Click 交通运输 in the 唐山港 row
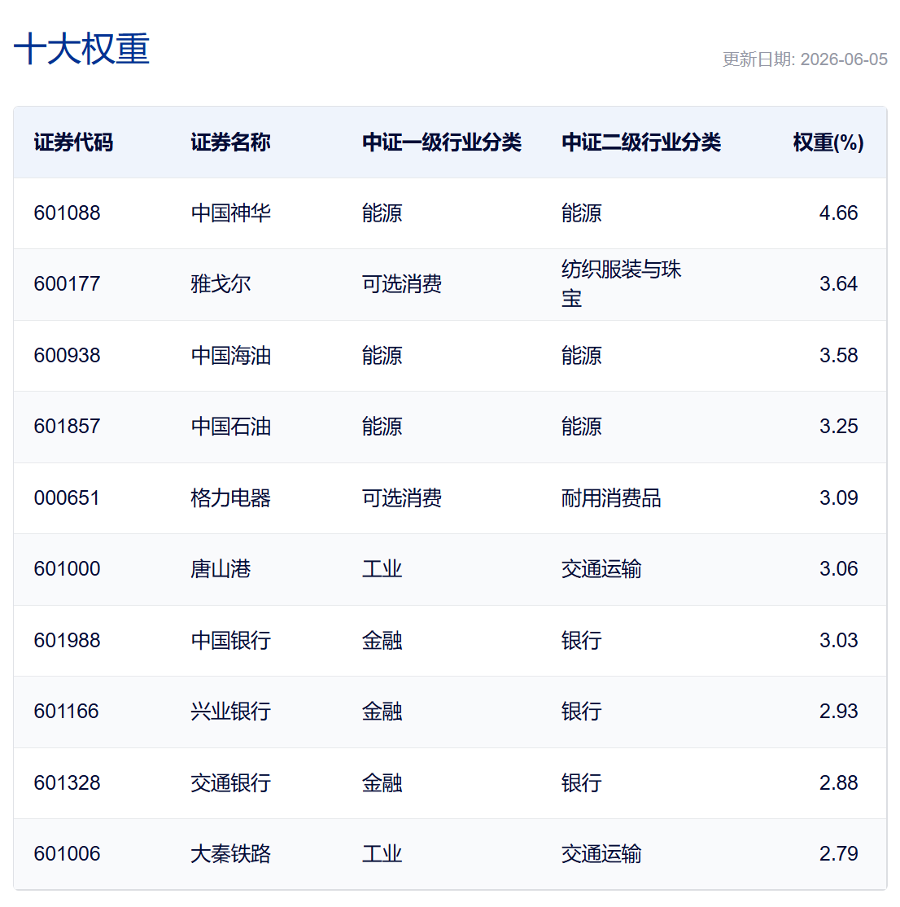 pyautogui.click(x=601, y=568)
